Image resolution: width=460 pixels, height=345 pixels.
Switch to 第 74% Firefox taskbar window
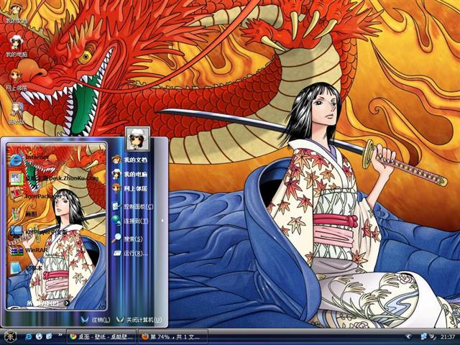[x=173, y=337]
